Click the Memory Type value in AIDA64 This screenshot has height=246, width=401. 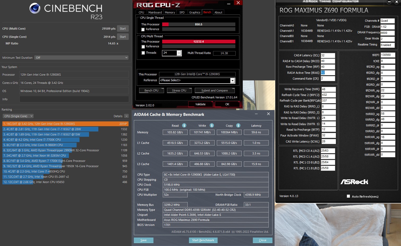pyautogui.click(x=216, y=210)
